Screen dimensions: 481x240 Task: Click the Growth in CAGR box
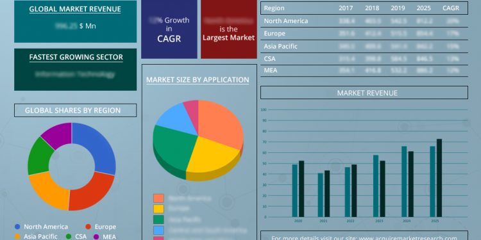[169, 29]
